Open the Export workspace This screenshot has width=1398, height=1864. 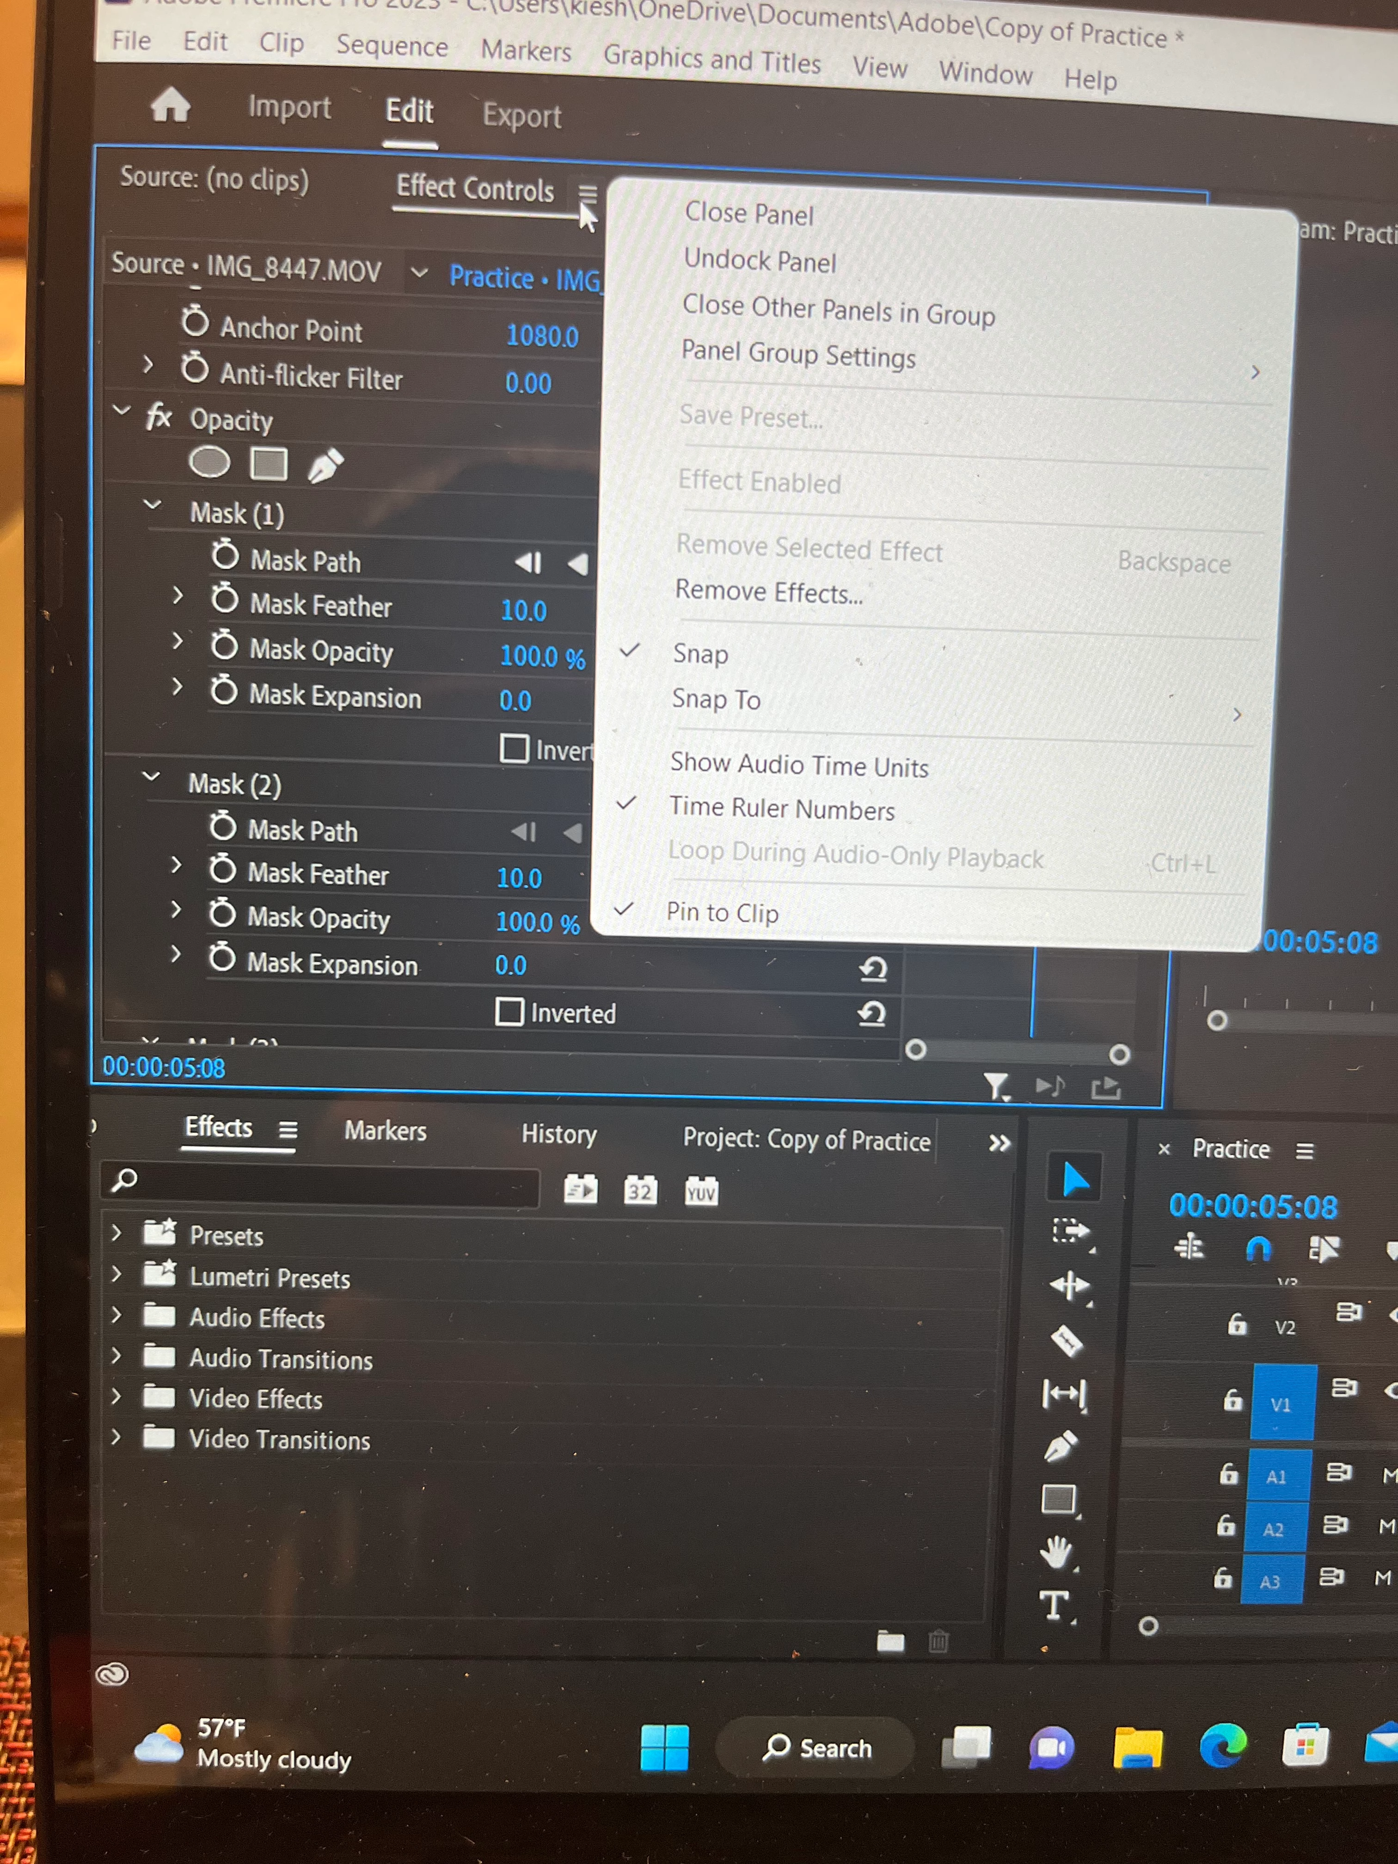point(521,116)
